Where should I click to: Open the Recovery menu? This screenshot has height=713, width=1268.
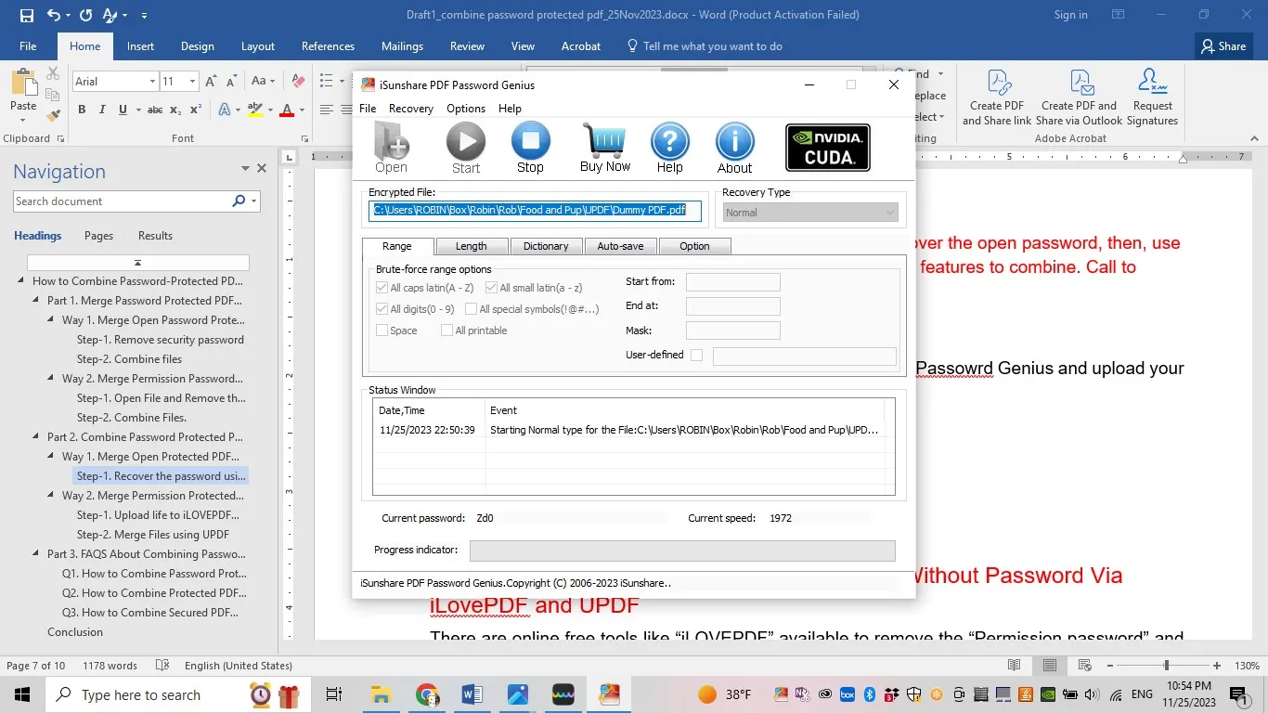(410, 109)
